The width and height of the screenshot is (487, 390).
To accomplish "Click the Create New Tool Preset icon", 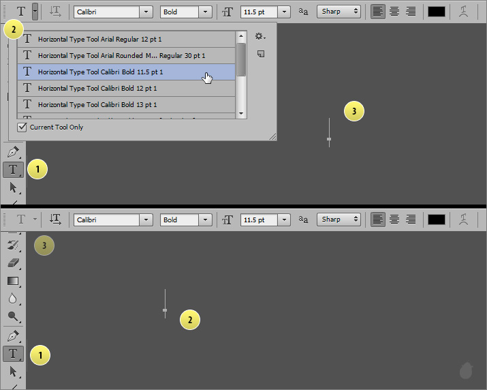I will click(x=260, y=54).
